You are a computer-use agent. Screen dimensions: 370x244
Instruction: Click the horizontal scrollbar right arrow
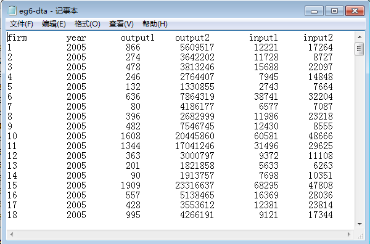pyautogui.click(x=349, y=234)
